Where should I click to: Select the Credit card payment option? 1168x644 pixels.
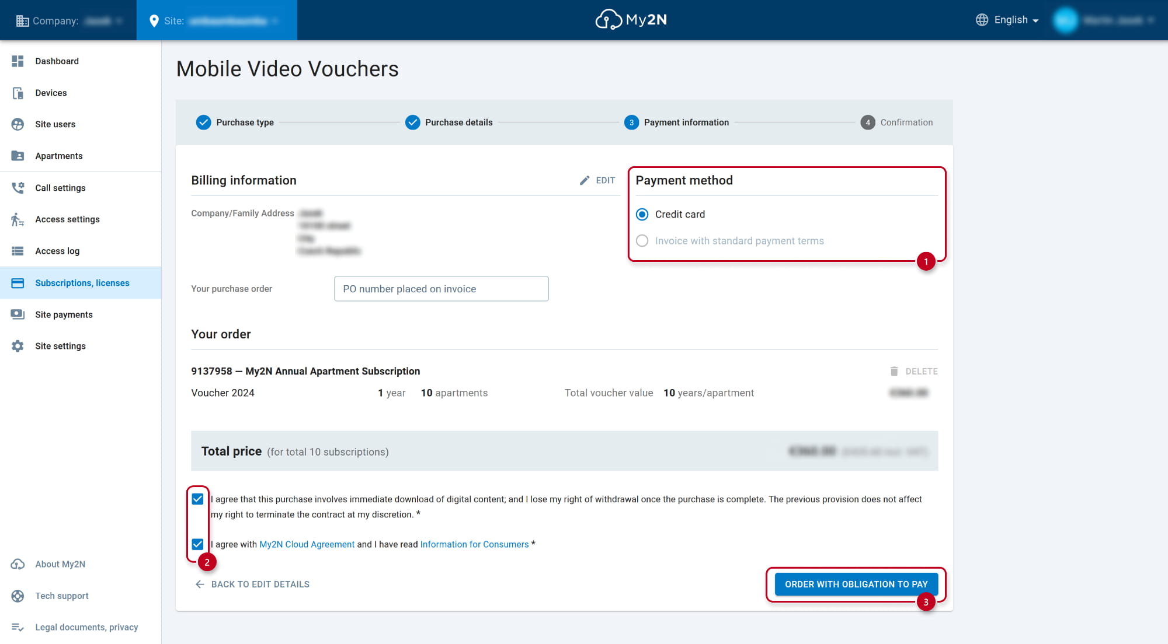pos(642,214)
